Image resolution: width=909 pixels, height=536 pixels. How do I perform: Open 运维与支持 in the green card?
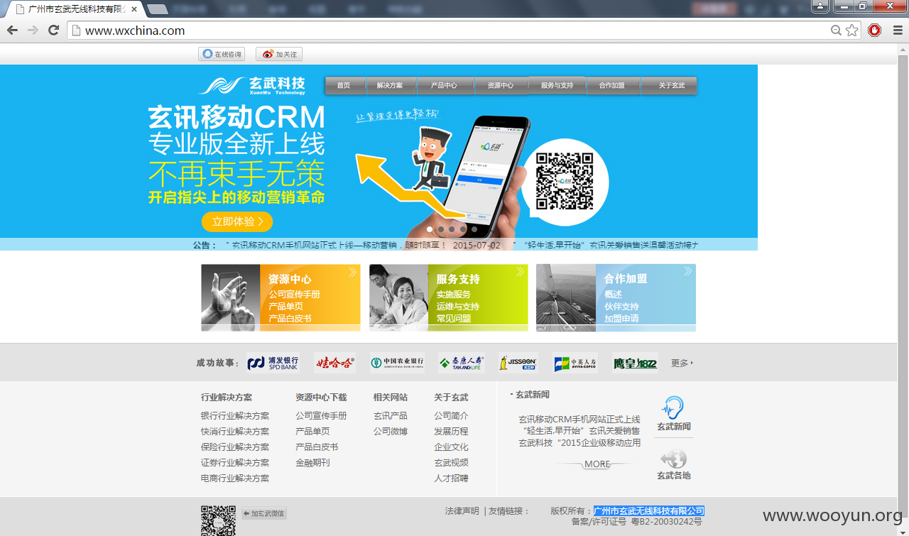(x=458, y=307)
